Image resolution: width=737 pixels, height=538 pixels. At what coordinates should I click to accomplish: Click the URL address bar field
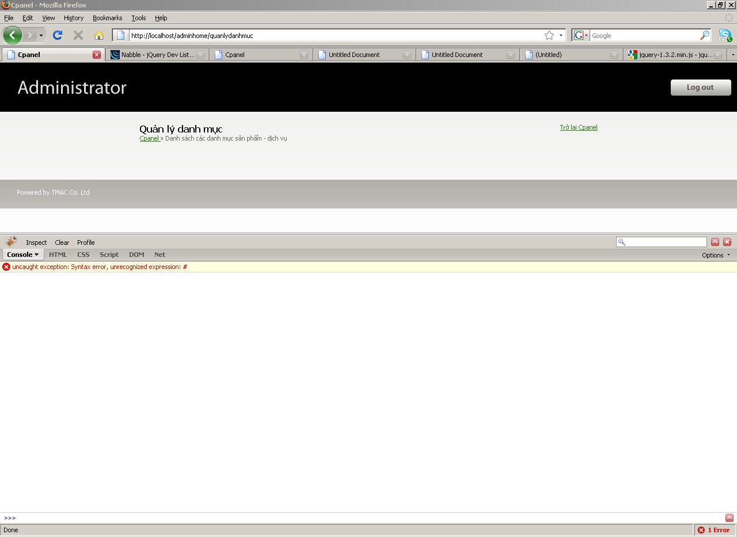point(334,35)
